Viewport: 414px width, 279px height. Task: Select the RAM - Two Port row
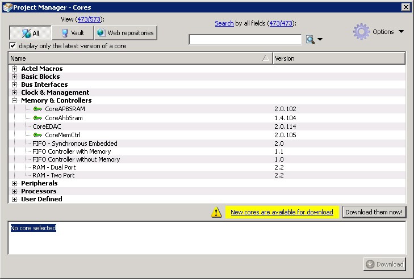[x=207, y=175]
